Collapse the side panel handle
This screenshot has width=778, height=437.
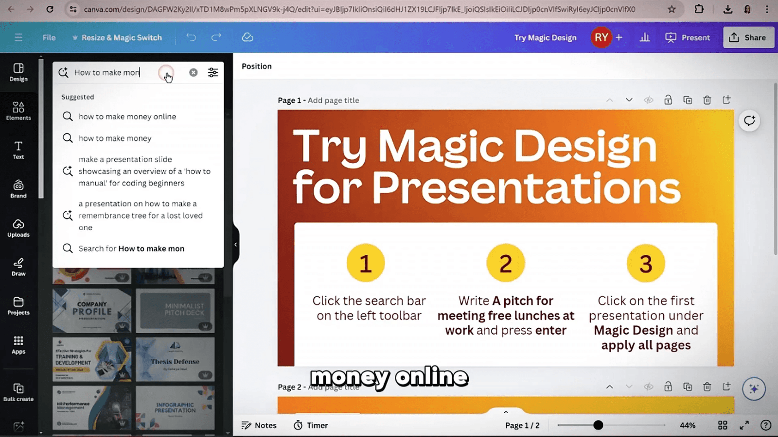(236, 244)
